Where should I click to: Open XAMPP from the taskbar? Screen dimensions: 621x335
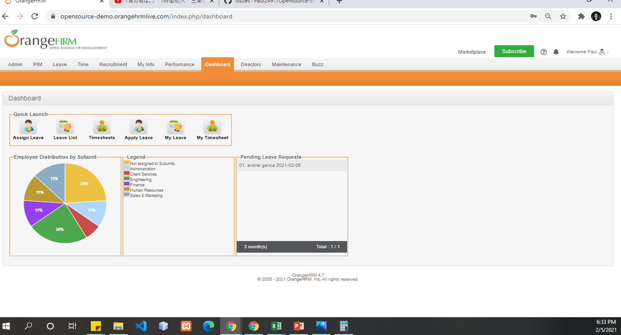[x=186, y=326]
